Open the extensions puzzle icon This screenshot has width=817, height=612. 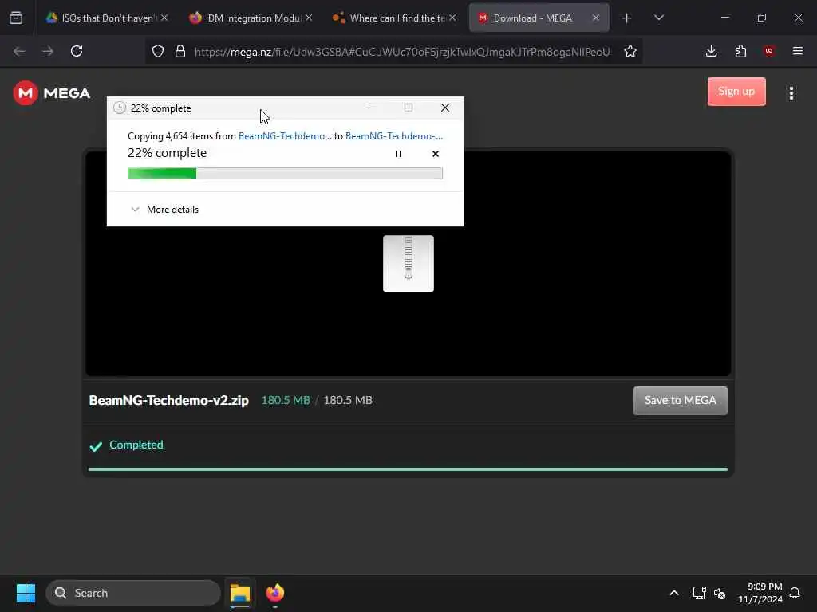(x=740, y=51)
